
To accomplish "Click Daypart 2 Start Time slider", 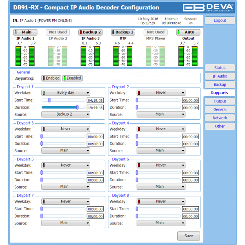I will point(158,100).
